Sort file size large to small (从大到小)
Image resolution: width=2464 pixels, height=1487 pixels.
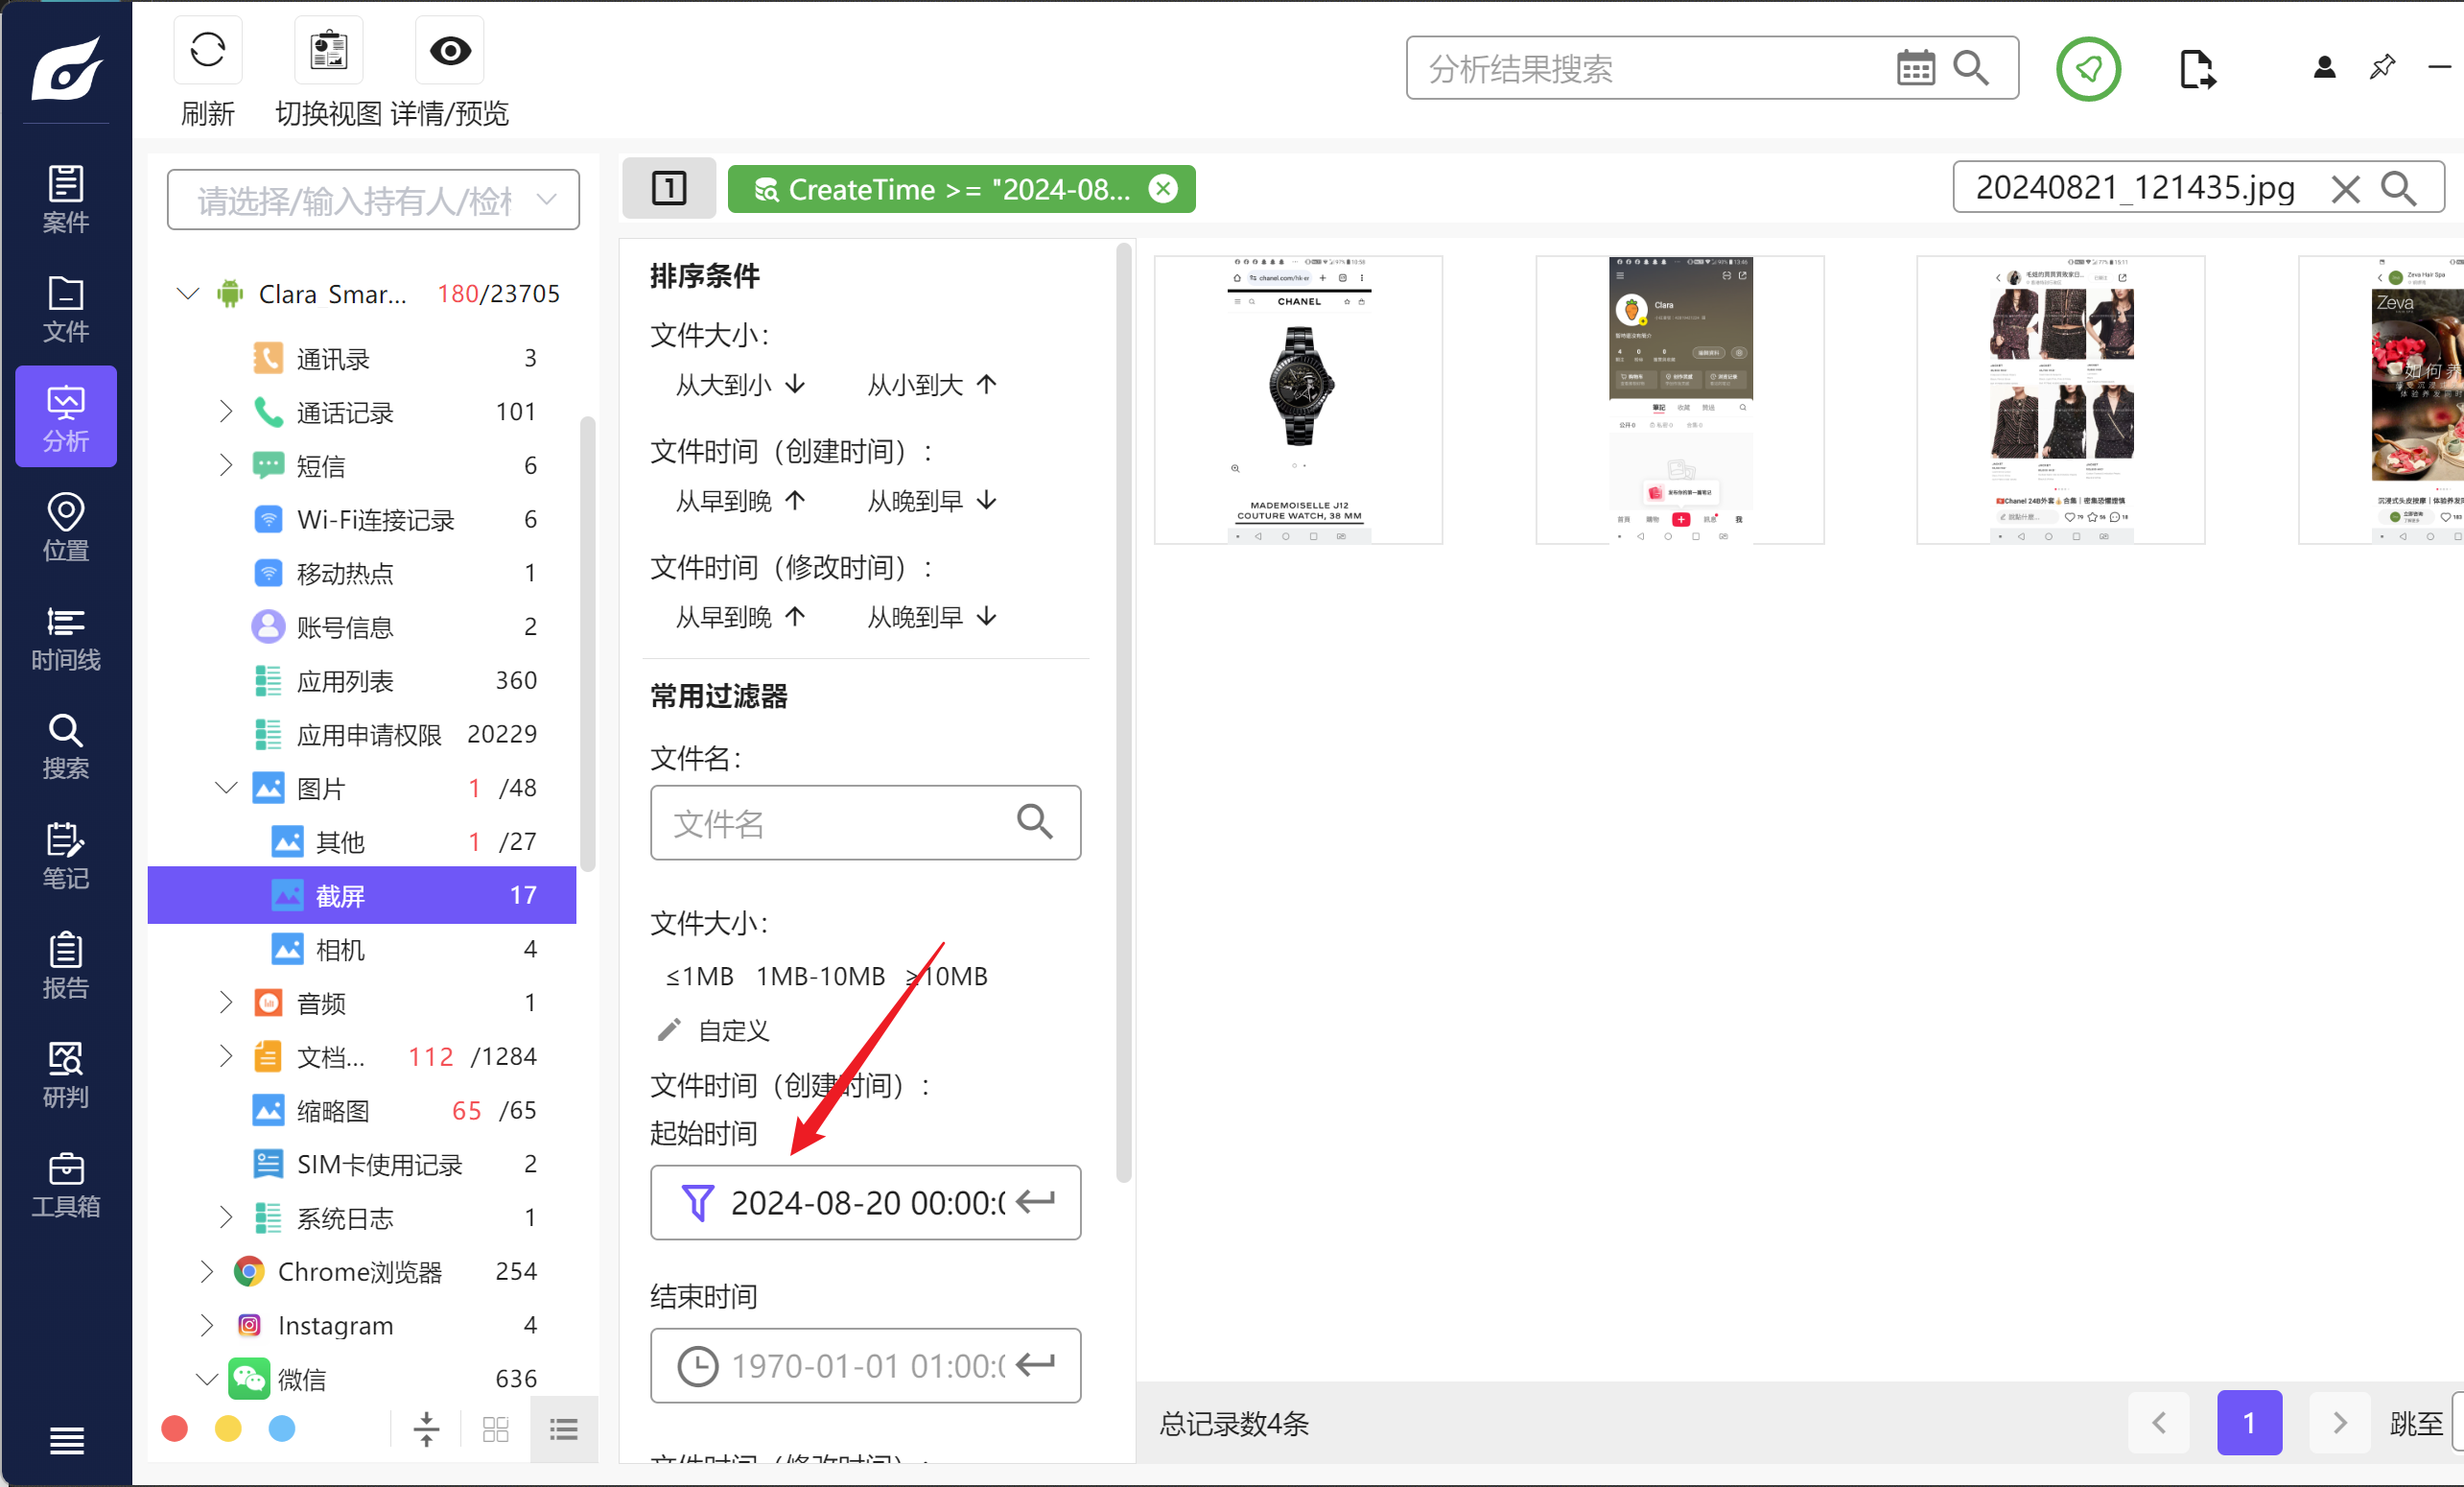740,385
